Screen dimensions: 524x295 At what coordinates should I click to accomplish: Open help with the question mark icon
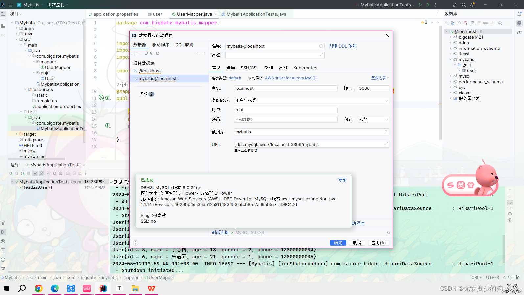coord(136,243)
